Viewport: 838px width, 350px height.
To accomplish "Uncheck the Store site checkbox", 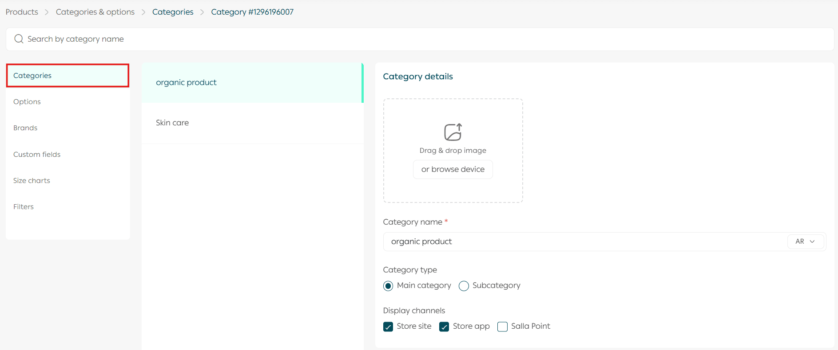I will 388,327.
